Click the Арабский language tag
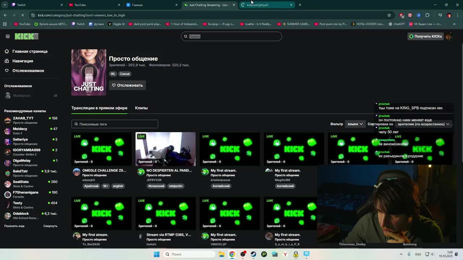 (91, 186)
